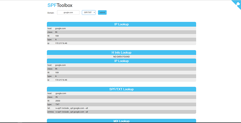The width and height of the screenshot is (241, 123).
Task: Click the entries row SPF record value
Action: 72,112
